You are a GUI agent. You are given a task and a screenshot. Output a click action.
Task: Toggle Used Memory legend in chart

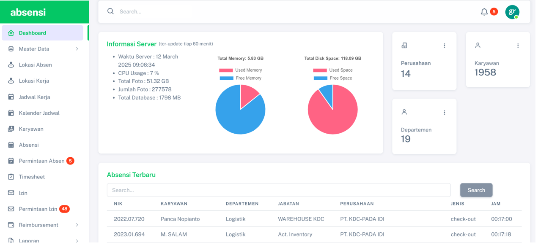[240, 70]
